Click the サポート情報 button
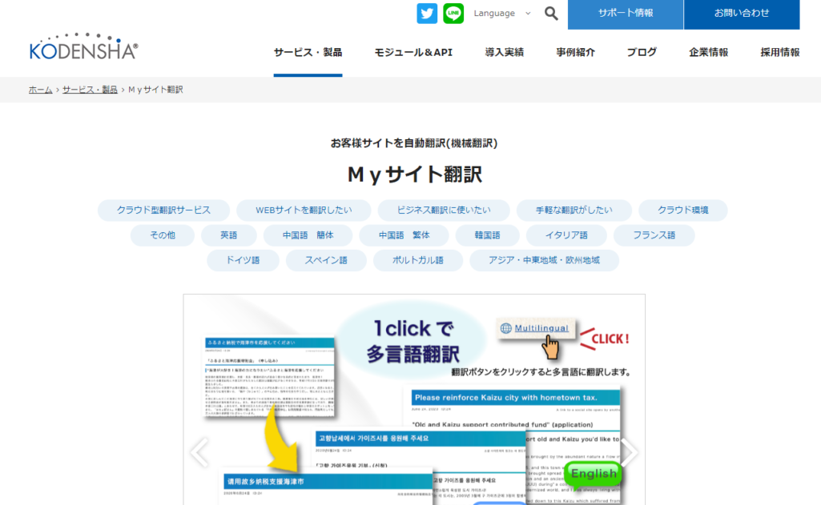The width and height of the screenshot is (821, 505). (x=626, y=14)
